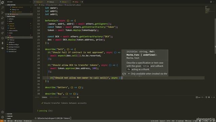Click Go Live in status bar
The height and width of the screenshot is (122, 216).
188,121
